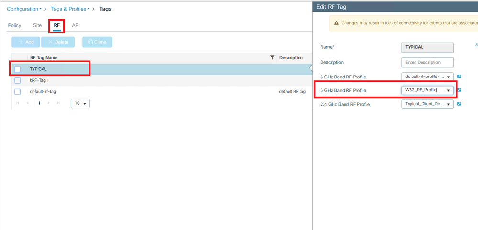Open the 6 GHz profile edit link icon
The height and width of the screenshot is (230, 478).
459,77
